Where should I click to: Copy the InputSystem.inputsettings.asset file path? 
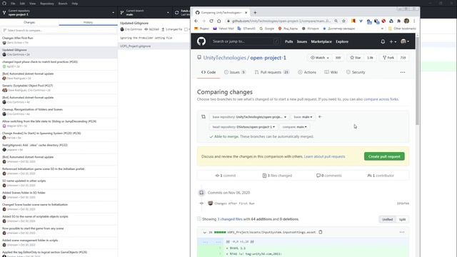click(321, 232)
